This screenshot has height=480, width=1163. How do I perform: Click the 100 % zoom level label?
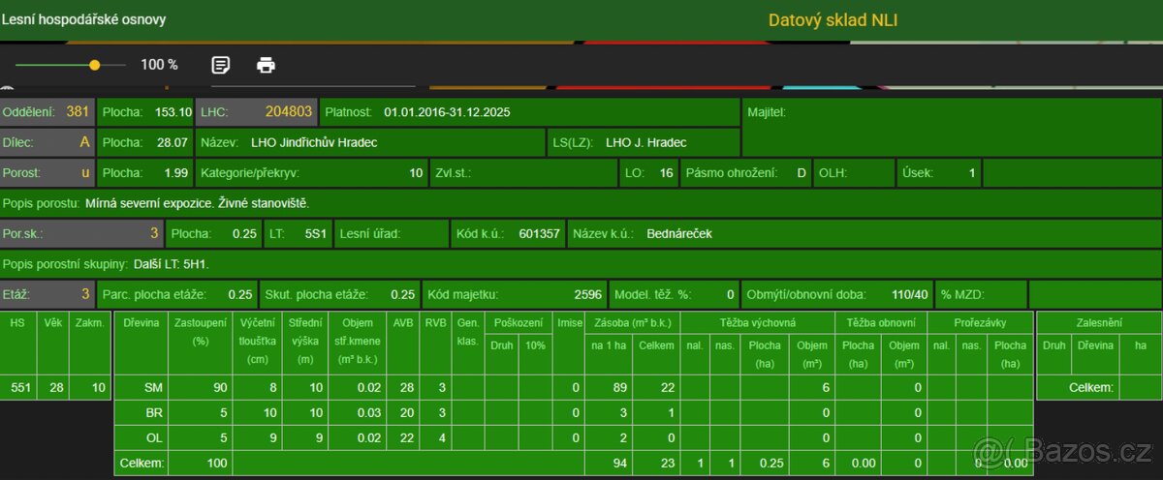click(160, 65)
